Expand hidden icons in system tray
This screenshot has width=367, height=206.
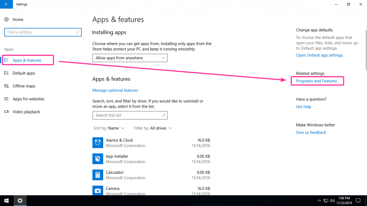coord(319,201)
